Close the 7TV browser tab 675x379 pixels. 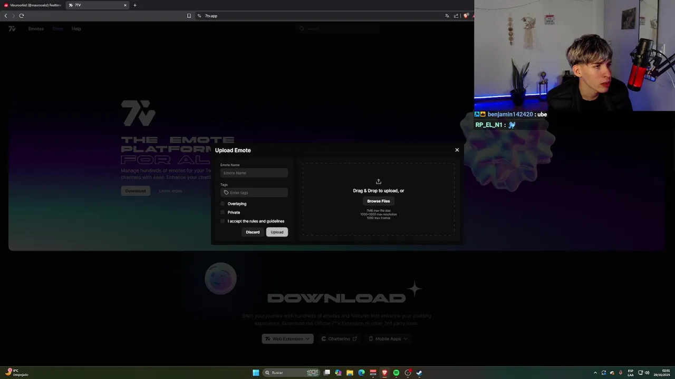(x=125, y=5)
